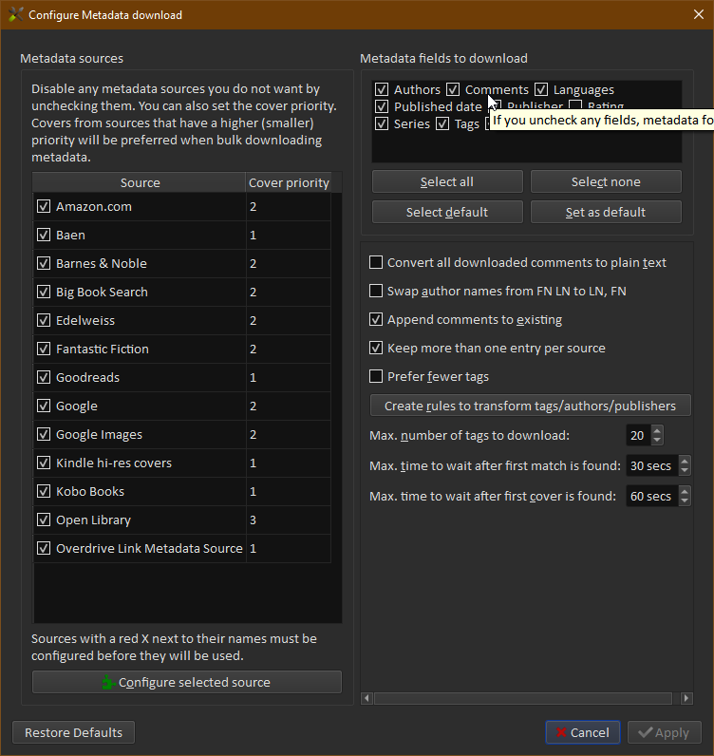Viewport: 714px width, 756px height.
Task: Click the Select default button
Action: click(447, 212)
